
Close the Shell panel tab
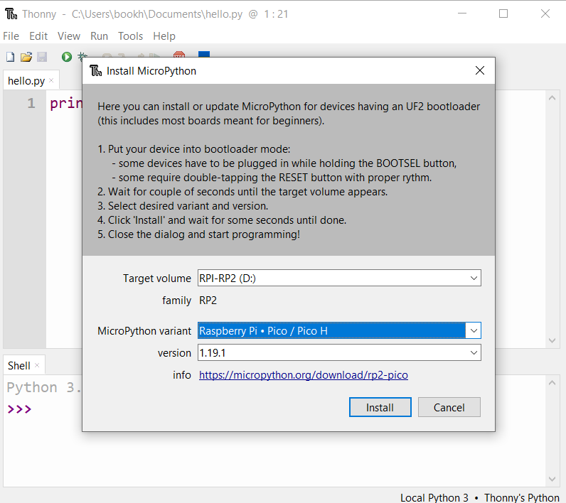[x=37, y=365]
